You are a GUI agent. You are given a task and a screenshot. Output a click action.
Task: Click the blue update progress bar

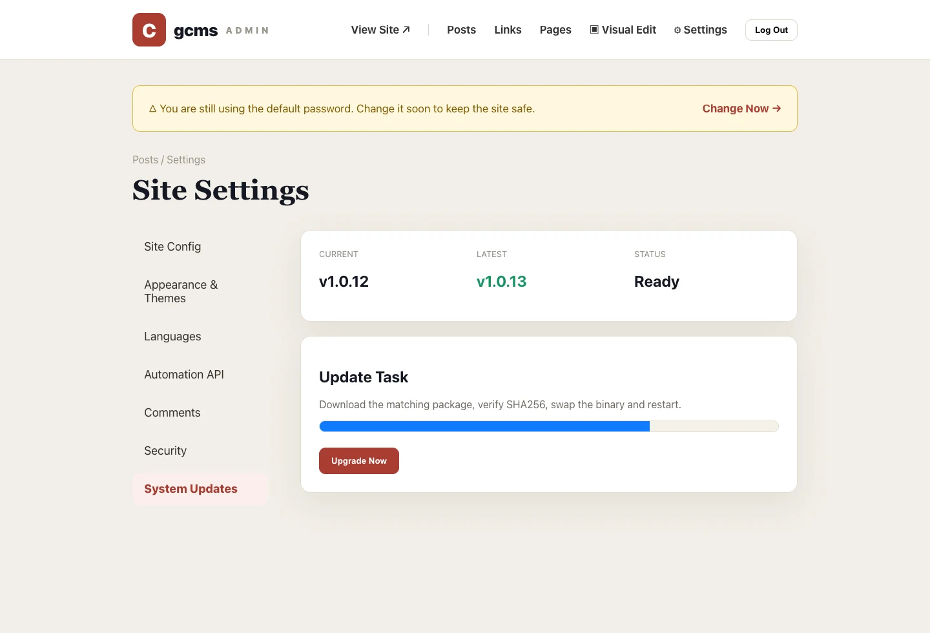(x=549, y=426)
